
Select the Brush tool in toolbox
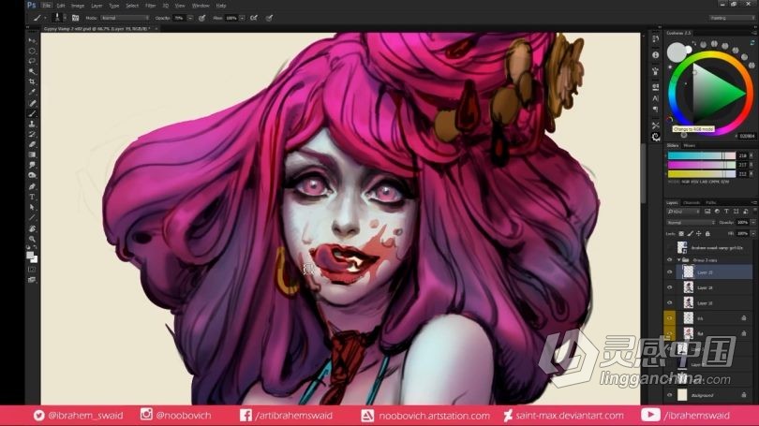tap(32, 113)
